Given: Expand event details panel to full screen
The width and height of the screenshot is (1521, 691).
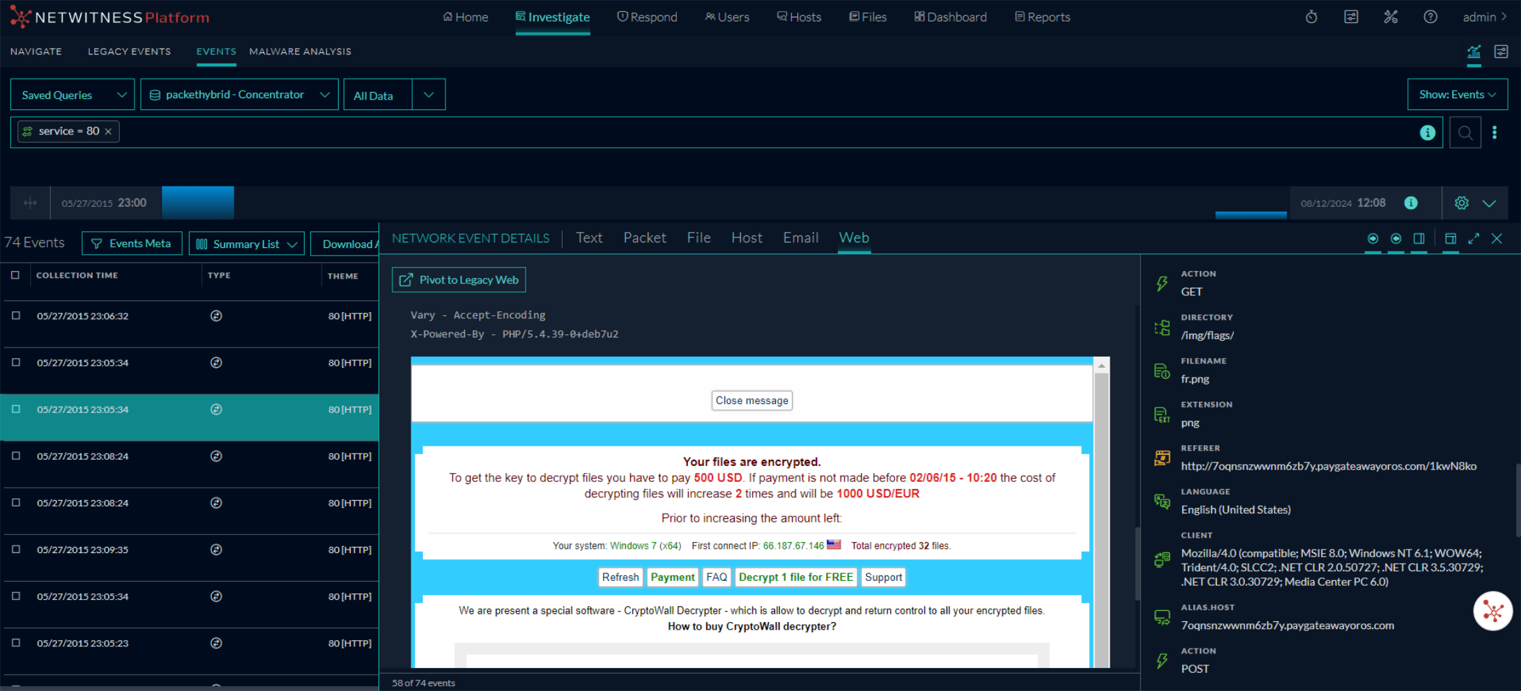Looking at the screenshot, I should (x=1474, y=238).
